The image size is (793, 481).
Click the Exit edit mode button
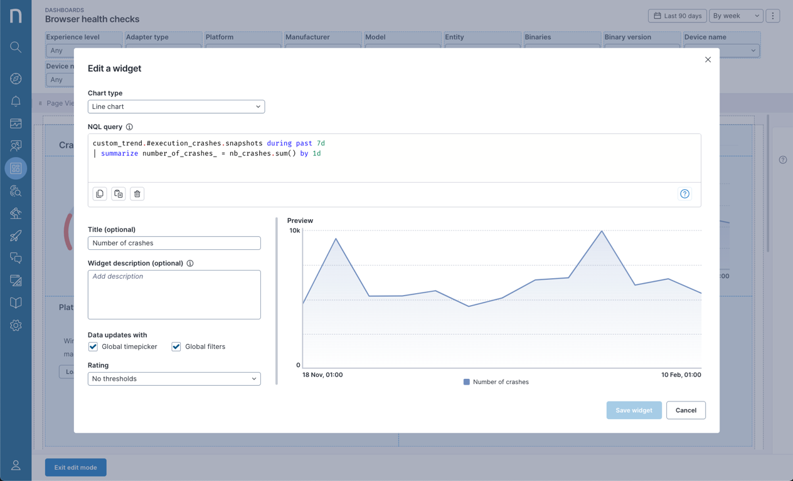(x=75, y=467)
